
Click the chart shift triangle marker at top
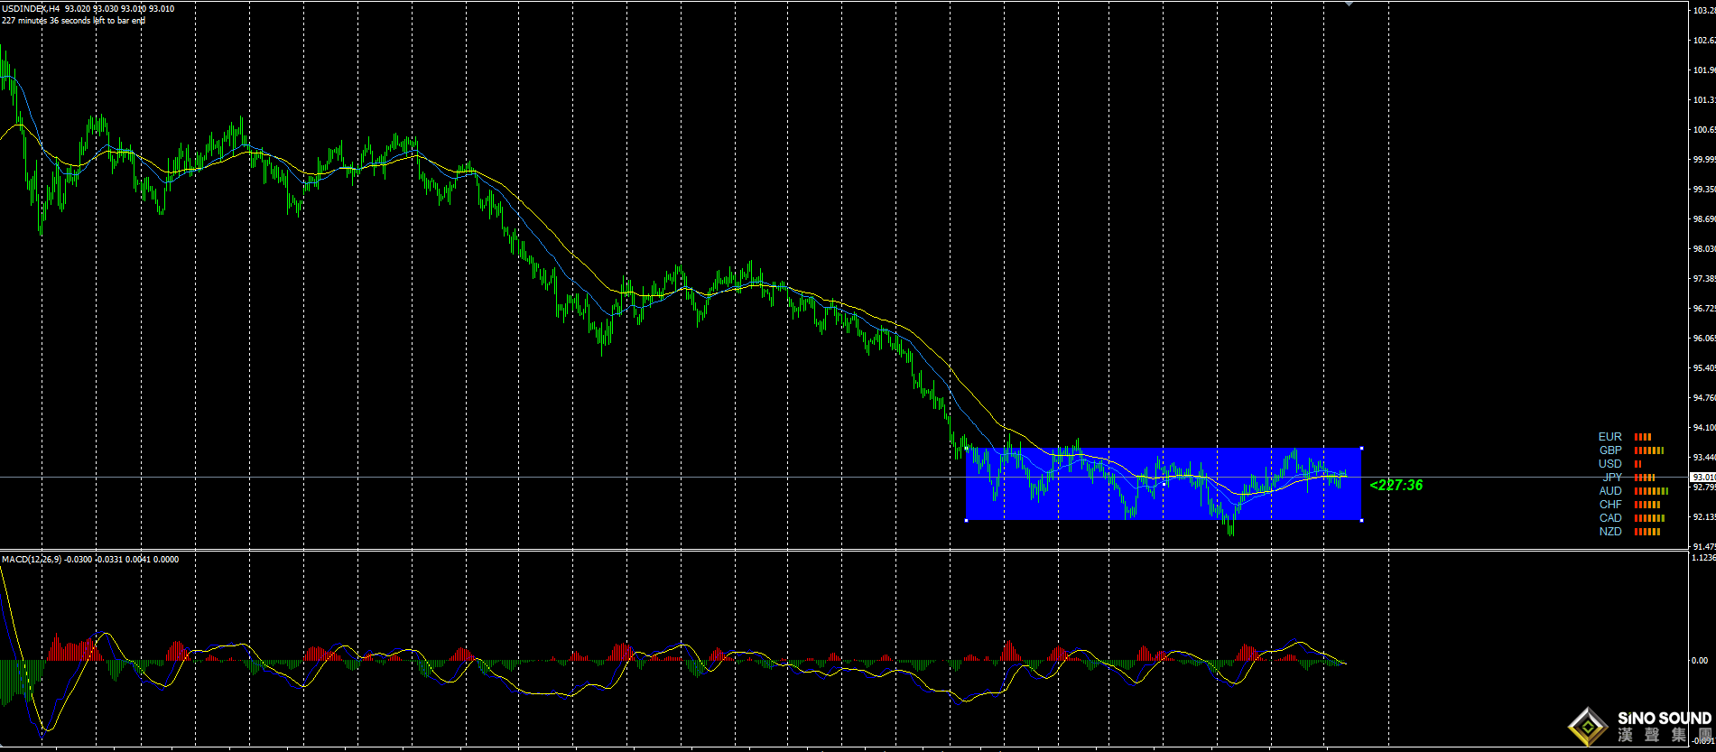[x=1349, y=4]
